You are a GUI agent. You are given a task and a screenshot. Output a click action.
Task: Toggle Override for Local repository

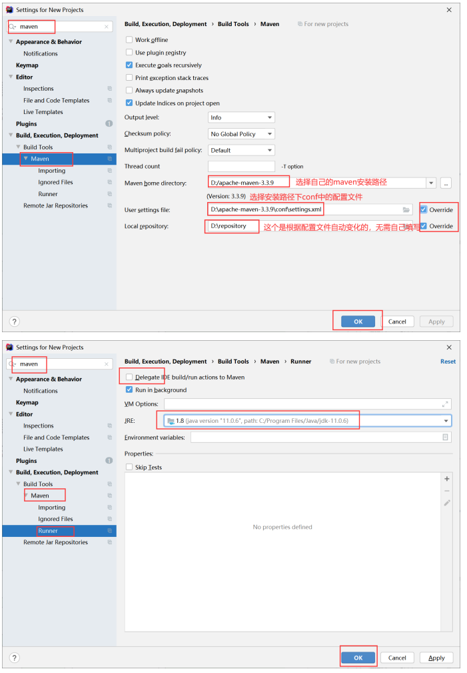pos(424,225)
